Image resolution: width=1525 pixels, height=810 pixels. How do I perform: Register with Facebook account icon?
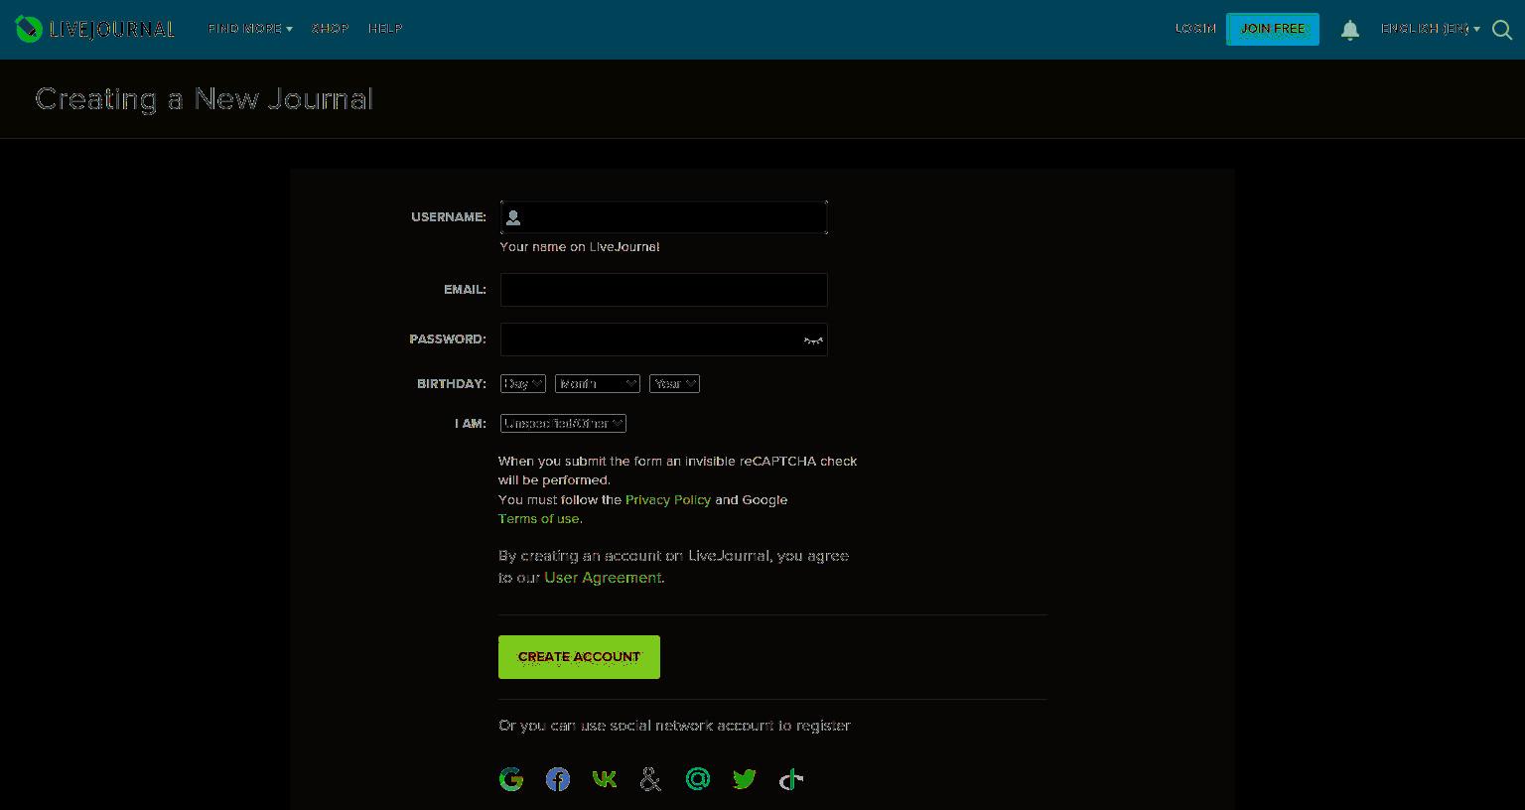click(558, 779)
